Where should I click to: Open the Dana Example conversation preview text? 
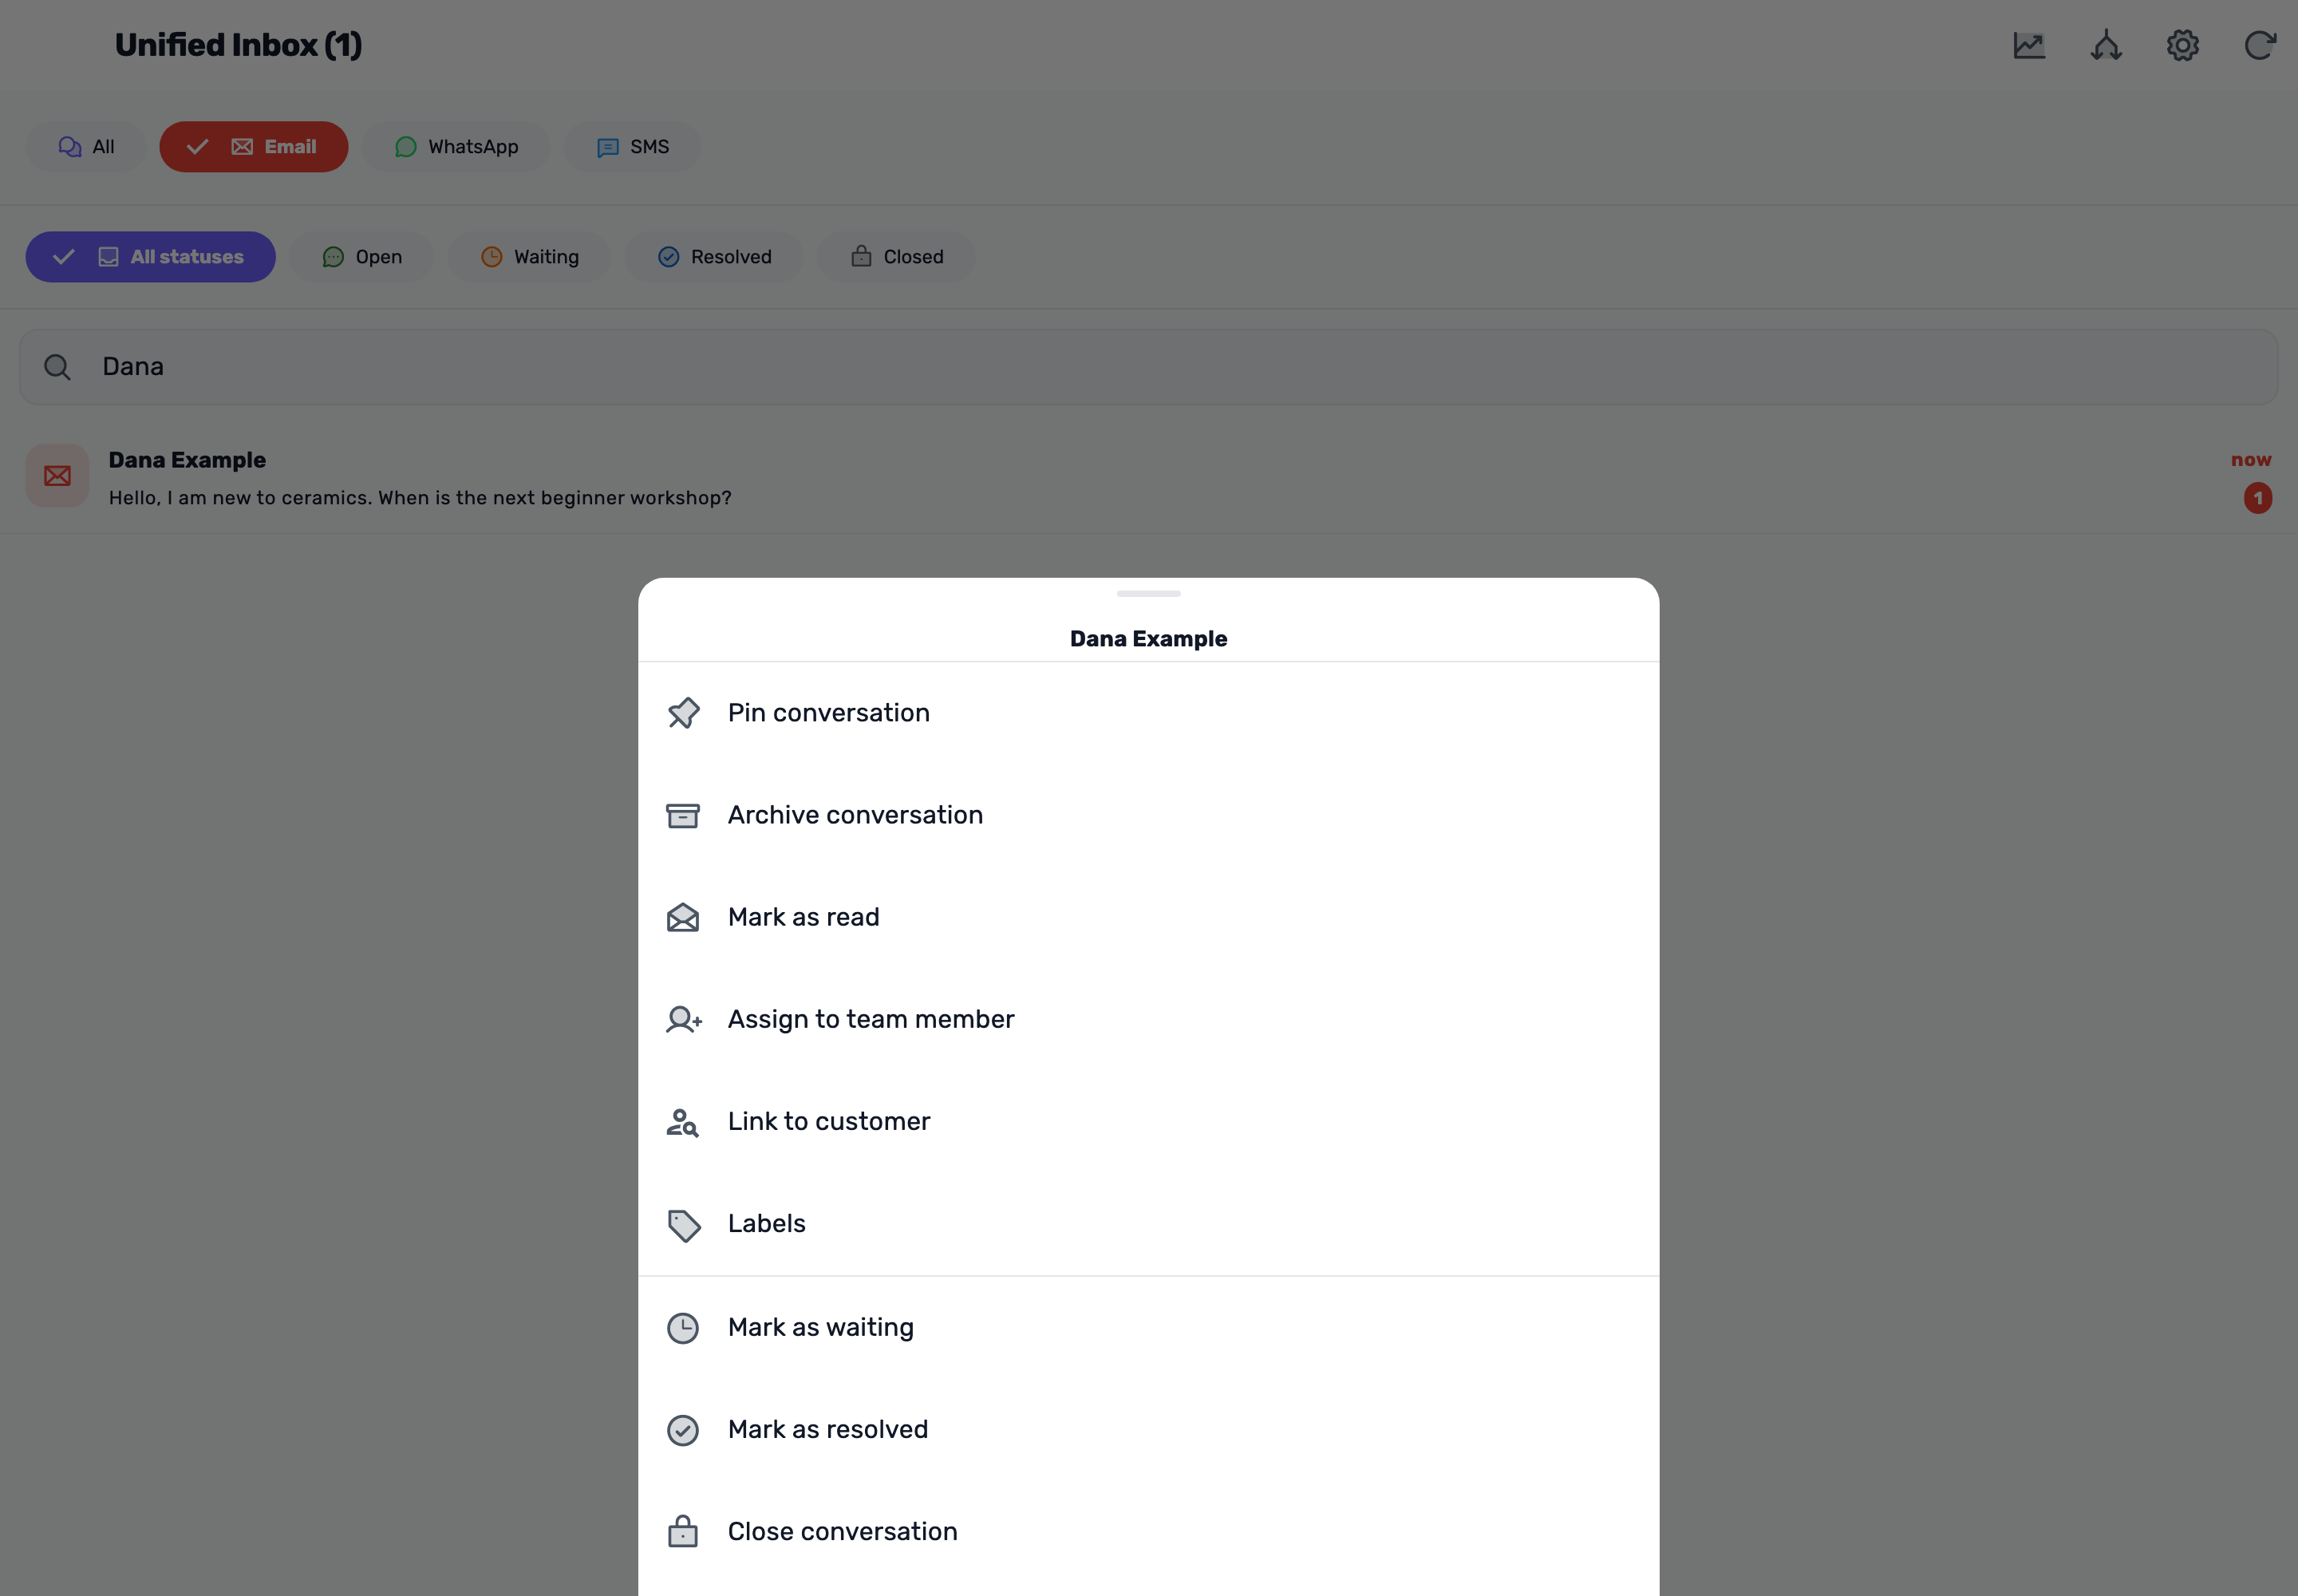(420, 498)
